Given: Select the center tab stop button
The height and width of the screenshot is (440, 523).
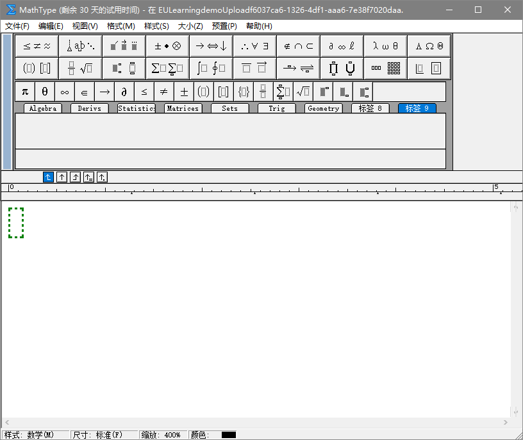Looking at the screenshot, I should pyautogui.click(x=62, y=177).
